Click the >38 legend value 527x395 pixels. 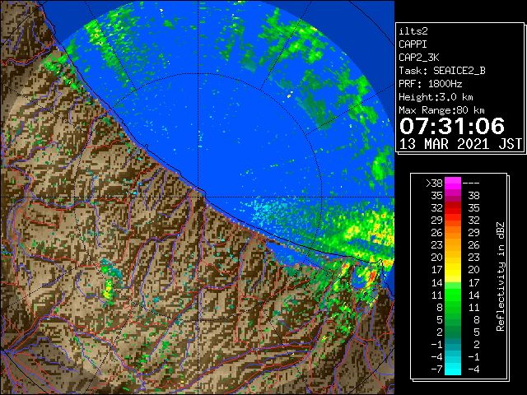[434, 183]
